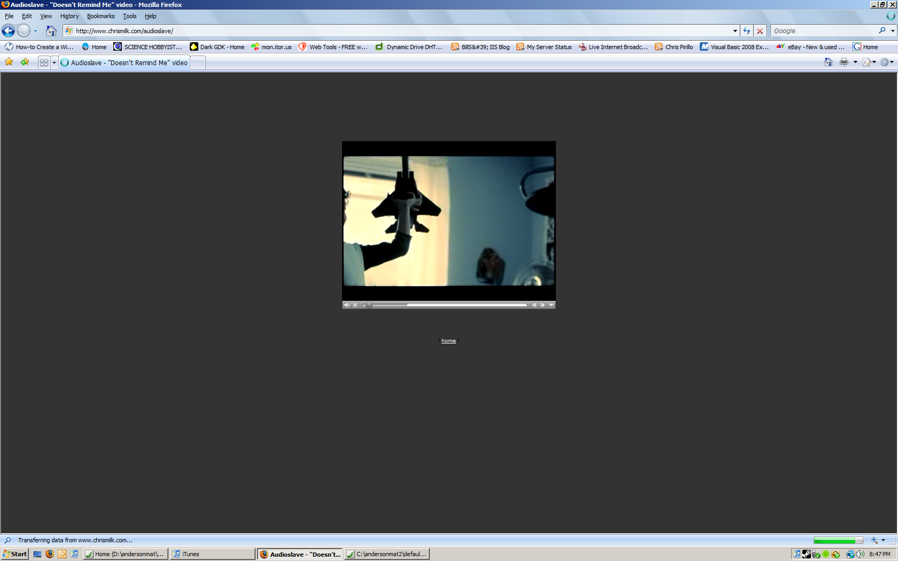Switch to the 'C:\andersonmat2\defaul...' taskbar window
The width and height of the screenshot is (898, 561).
(387, 554)
